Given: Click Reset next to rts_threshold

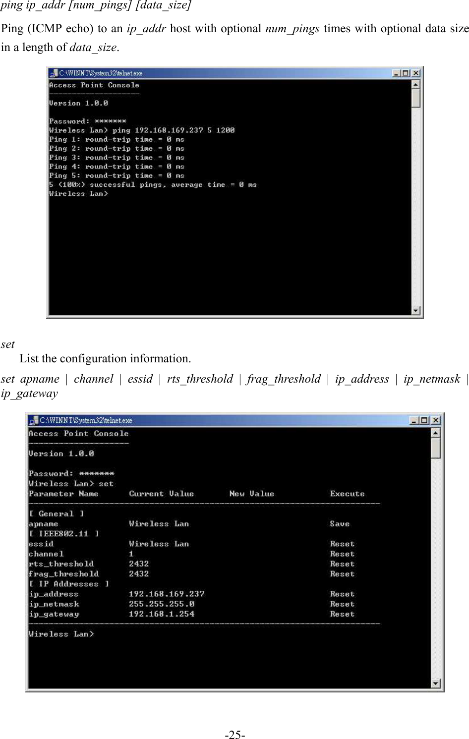Looking at the screenshot, I should tap(342, 564).
